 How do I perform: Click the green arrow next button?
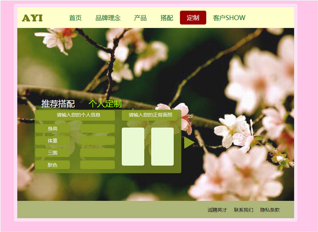[x=189, y=142]
